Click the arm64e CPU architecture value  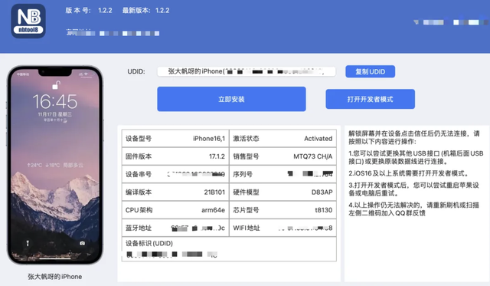tap(213, 210)
